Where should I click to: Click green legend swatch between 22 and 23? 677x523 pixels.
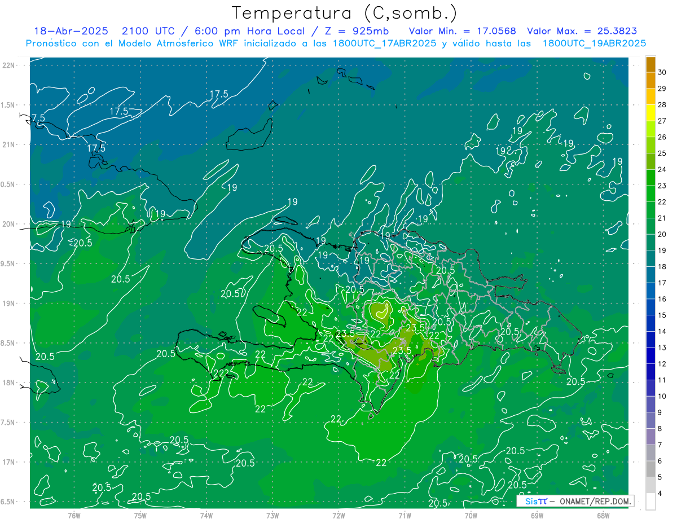coord(650,194)
